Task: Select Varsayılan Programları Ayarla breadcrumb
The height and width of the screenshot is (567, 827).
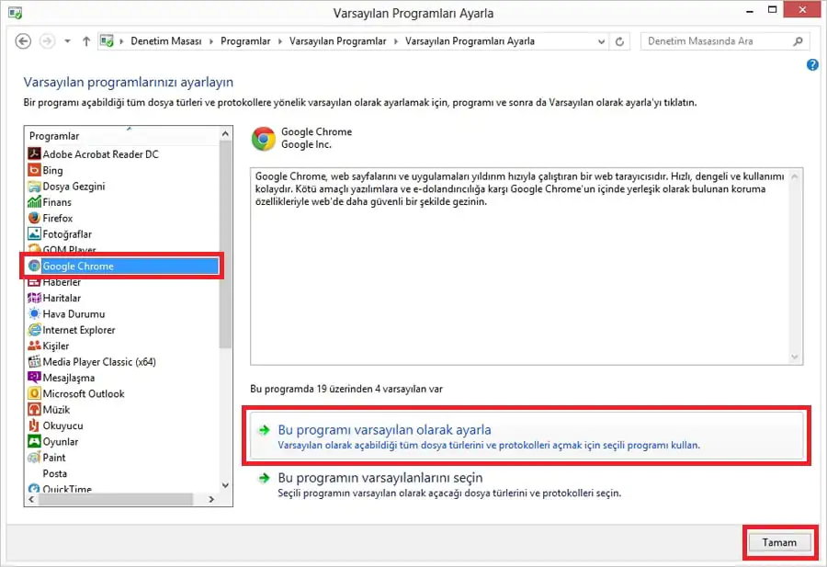Action: point(470,41)
